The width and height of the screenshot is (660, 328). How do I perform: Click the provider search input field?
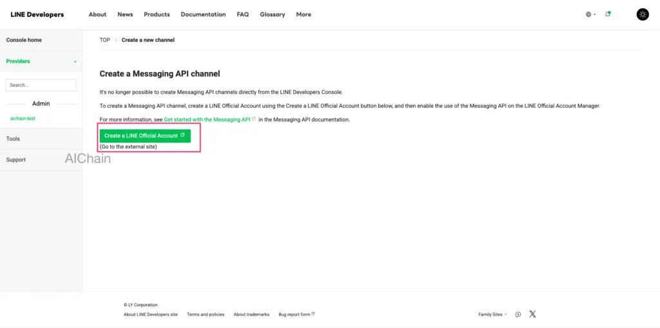coord(41,85)
